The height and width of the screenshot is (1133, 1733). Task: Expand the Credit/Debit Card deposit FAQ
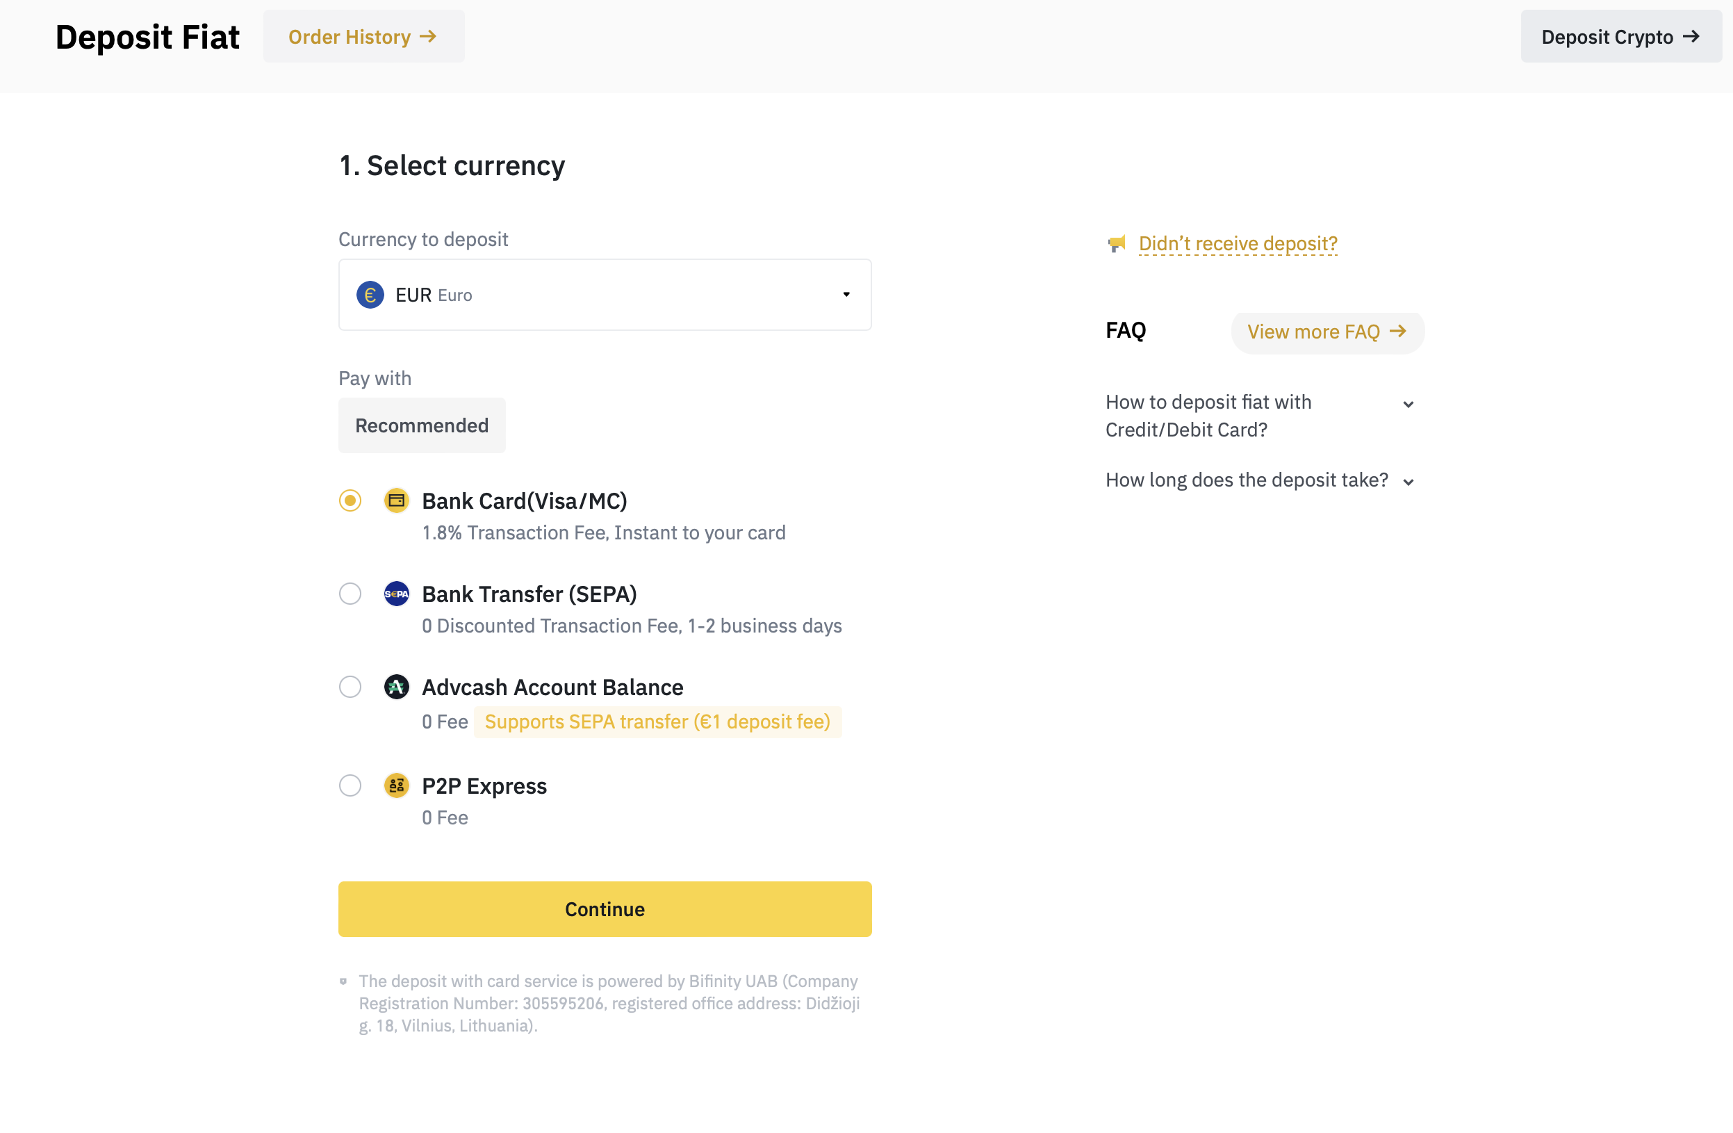click(x=1260, y=416)
